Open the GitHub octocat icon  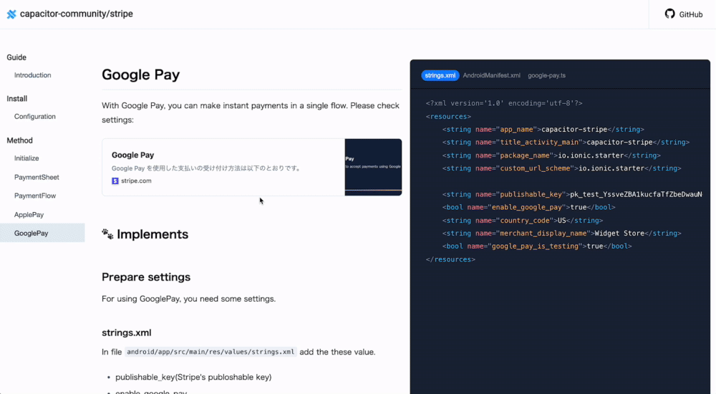pyautogui.click(x=670, y=14)
